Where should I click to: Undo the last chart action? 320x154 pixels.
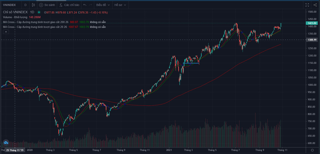tap(85, 5)
